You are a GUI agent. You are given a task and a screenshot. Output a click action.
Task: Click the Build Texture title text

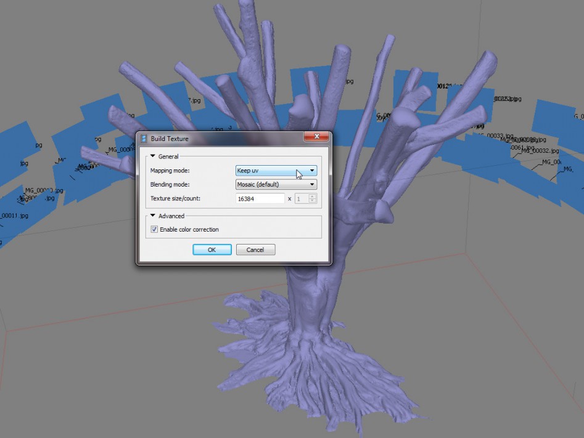(170, 139)
